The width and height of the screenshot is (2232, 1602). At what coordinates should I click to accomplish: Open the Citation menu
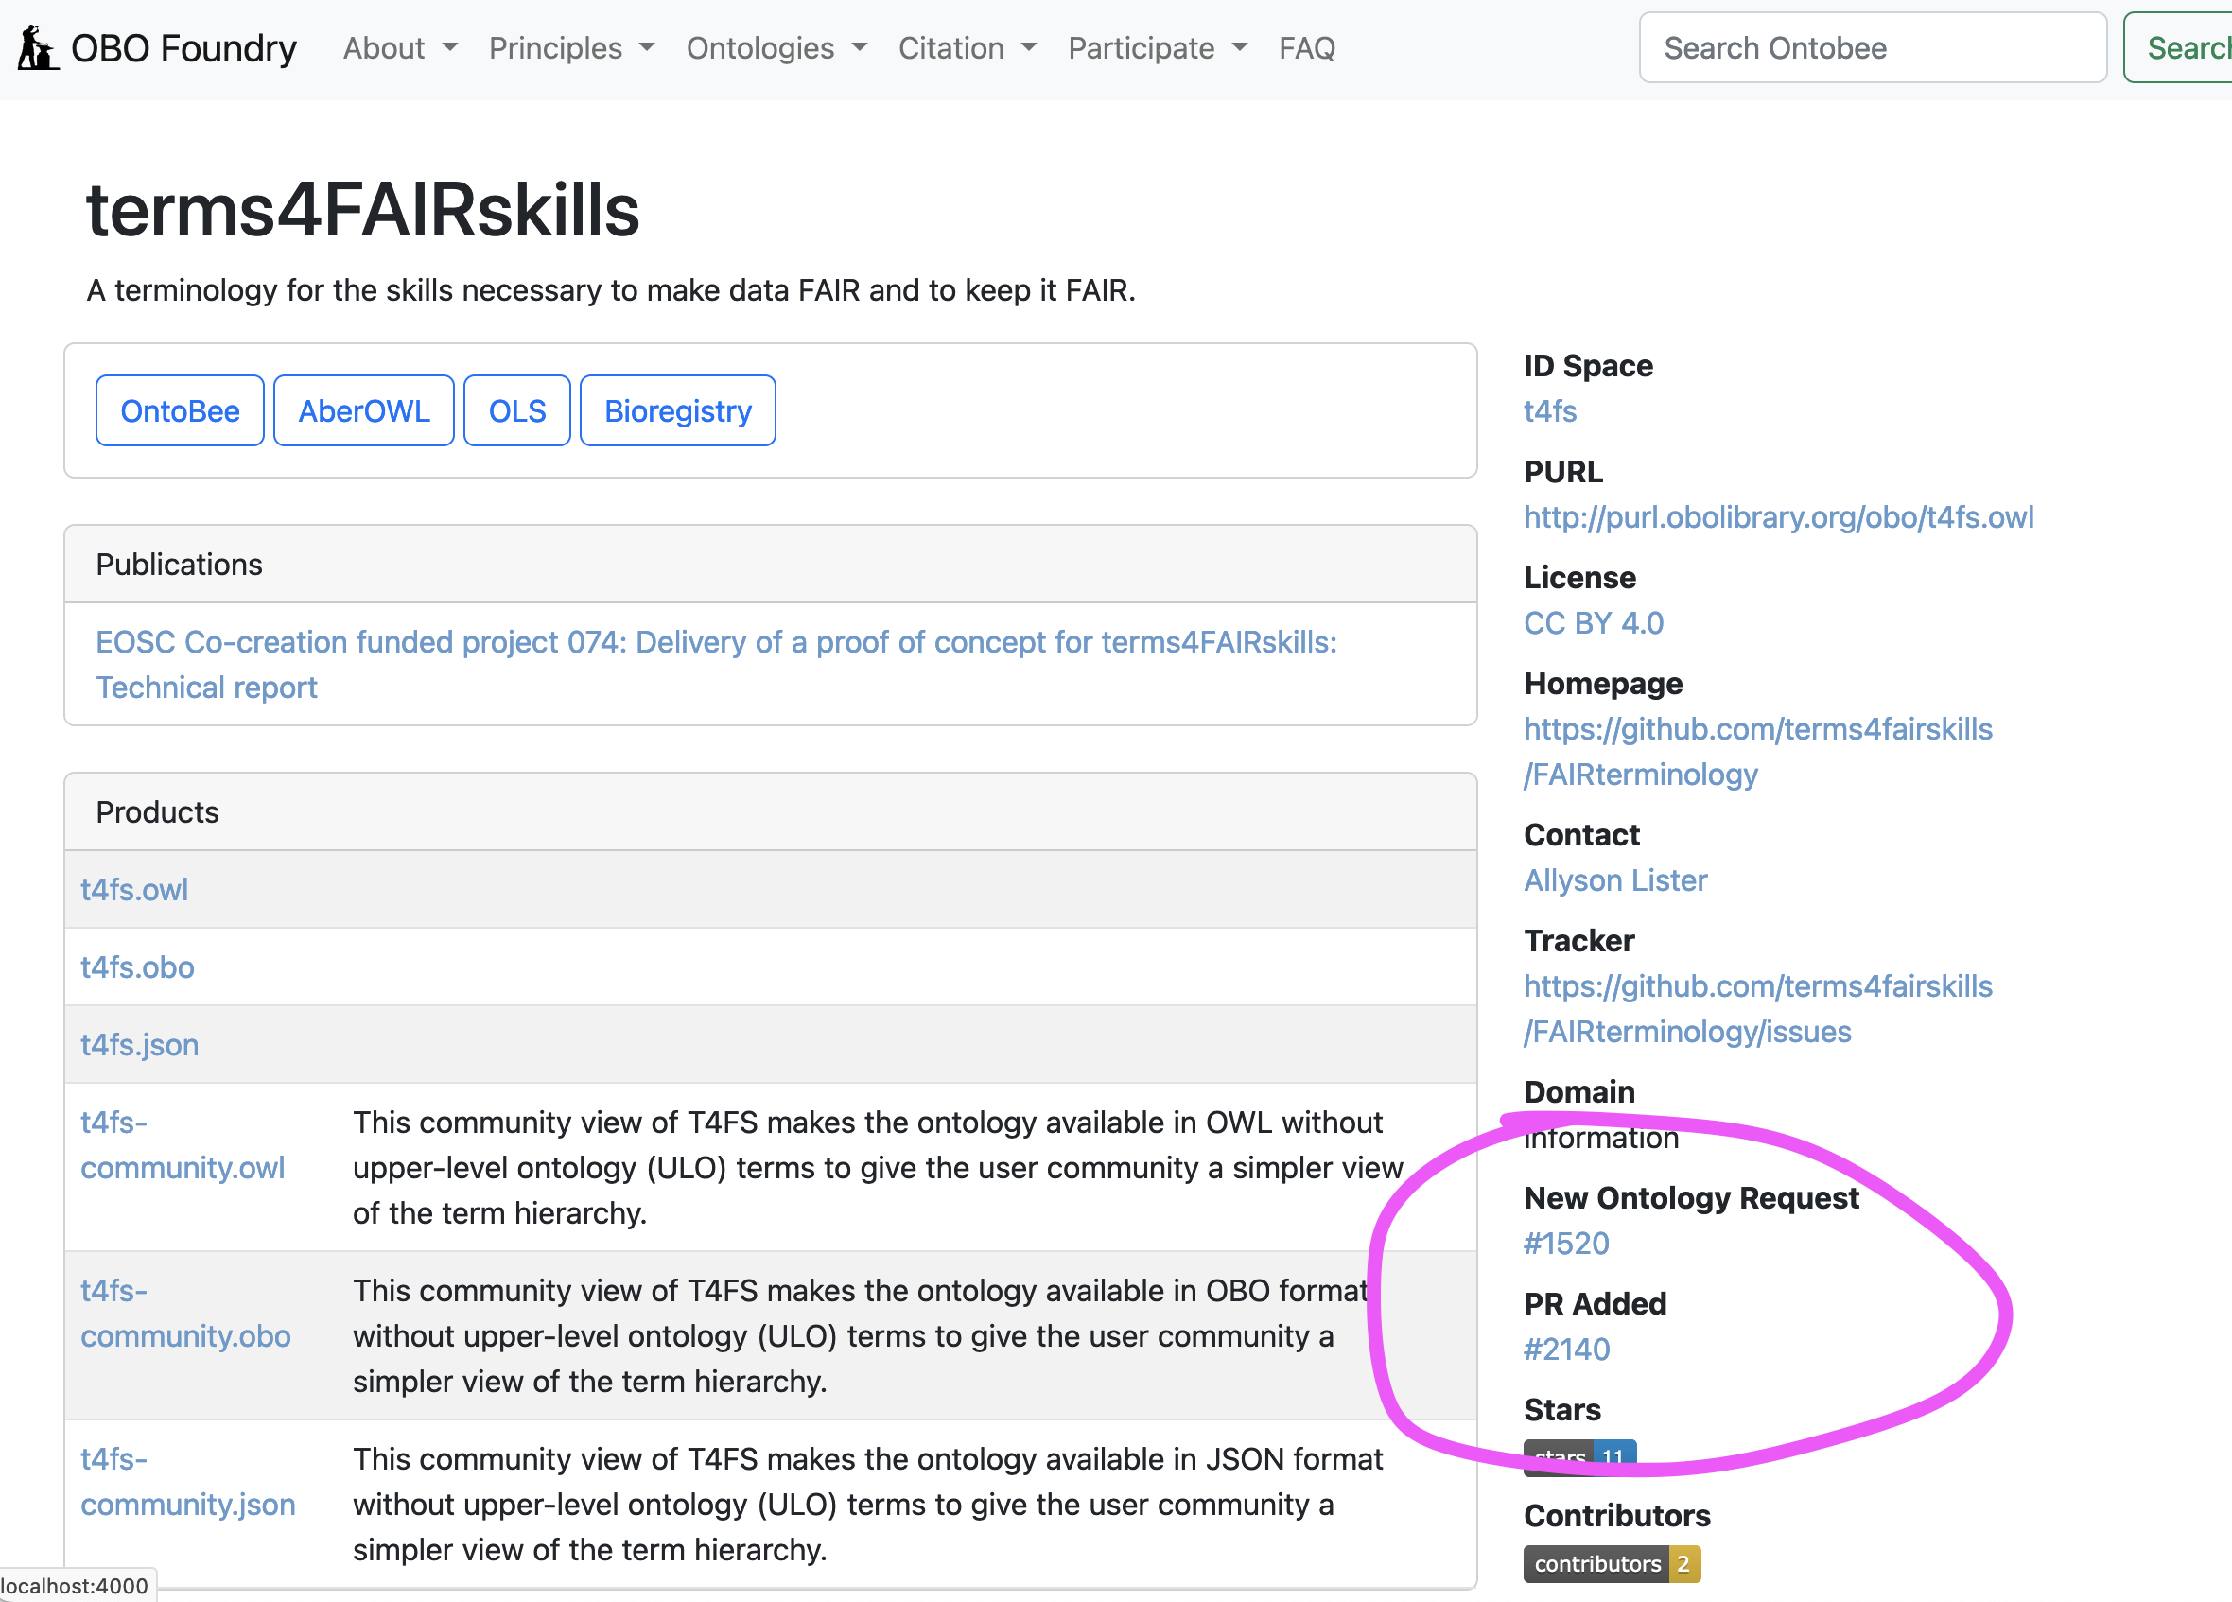click(x=967, y=47)
